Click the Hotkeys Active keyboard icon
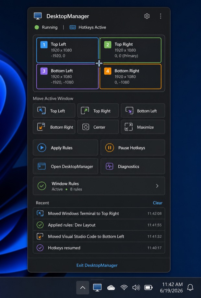The width and height of the screenshot is (201, 298). click(x=73, y=27)
